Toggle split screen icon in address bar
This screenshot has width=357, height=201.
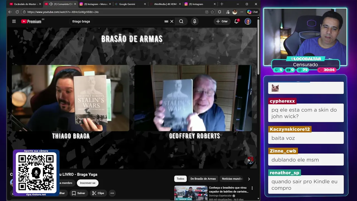207,12
